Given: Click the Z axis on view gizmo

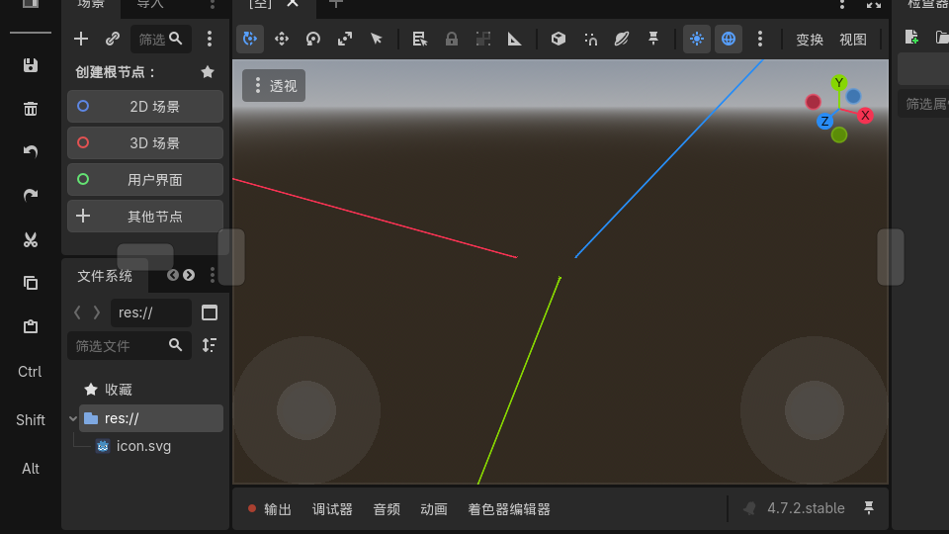Looking at the screenshot, I should point(824,121).
